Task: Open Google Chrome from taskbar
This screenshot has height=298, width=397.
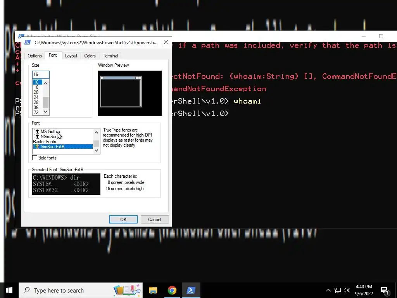Action: 172,290
